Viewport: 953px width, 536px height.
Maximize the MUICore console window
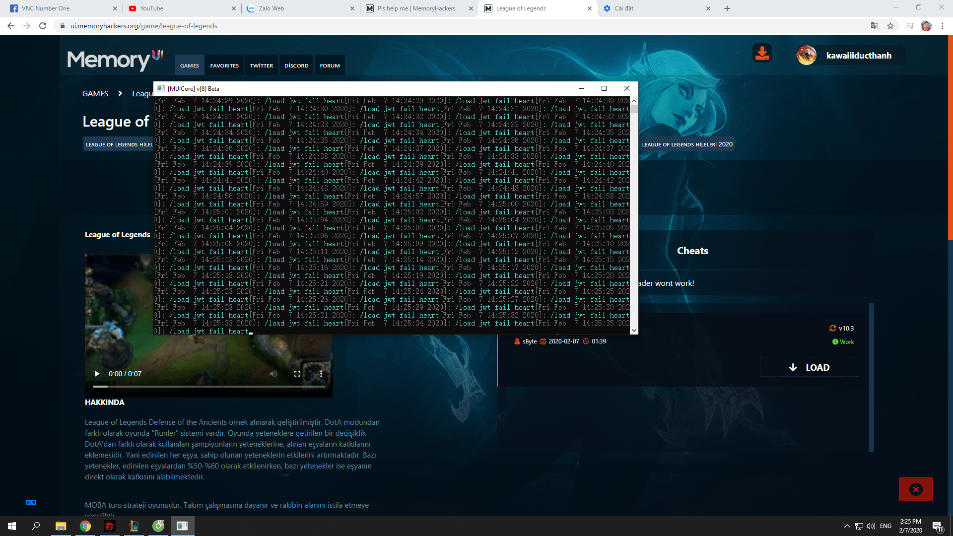tap(604, 88)
